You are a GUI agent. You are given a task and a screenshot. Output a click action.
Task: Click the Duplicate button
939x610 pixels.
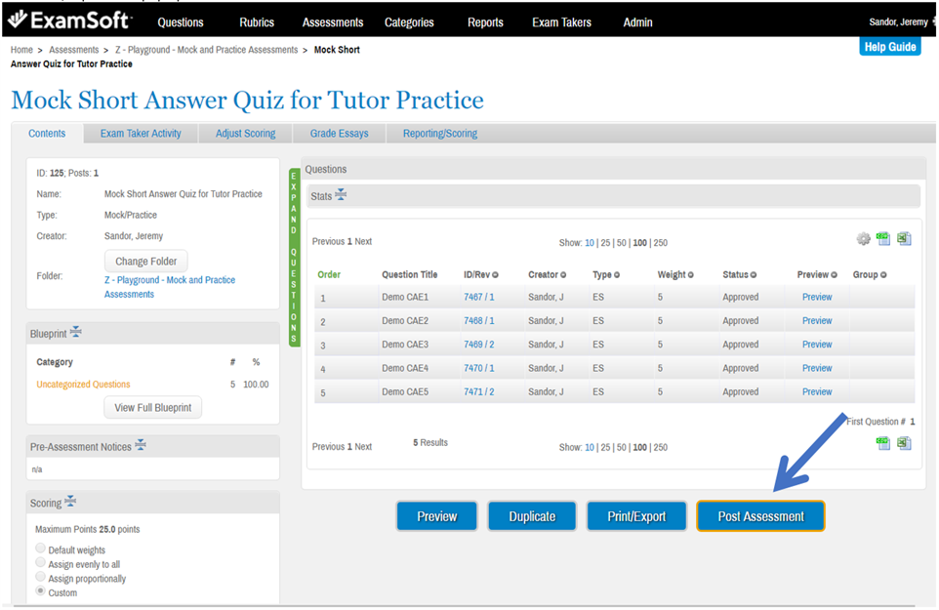[532, 516]
